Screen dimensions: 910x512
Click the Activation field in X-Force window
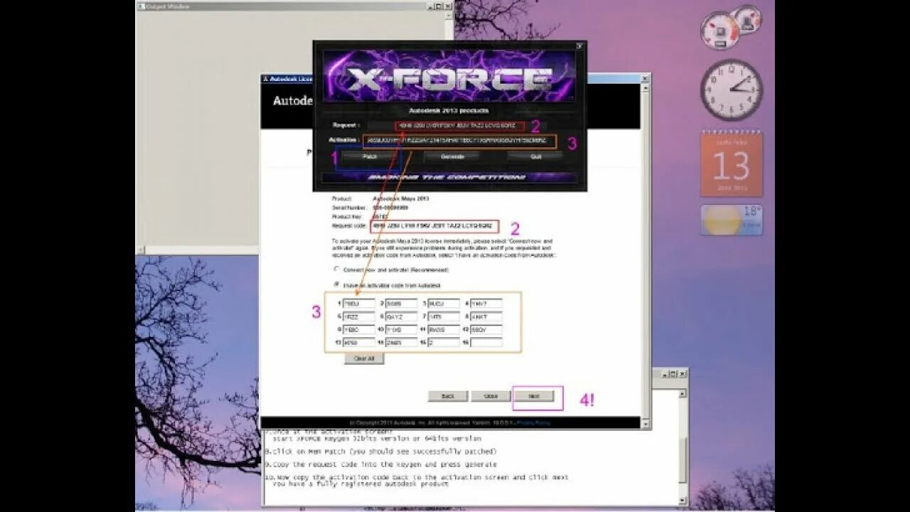pyautogui.click(x=460, y=141)
